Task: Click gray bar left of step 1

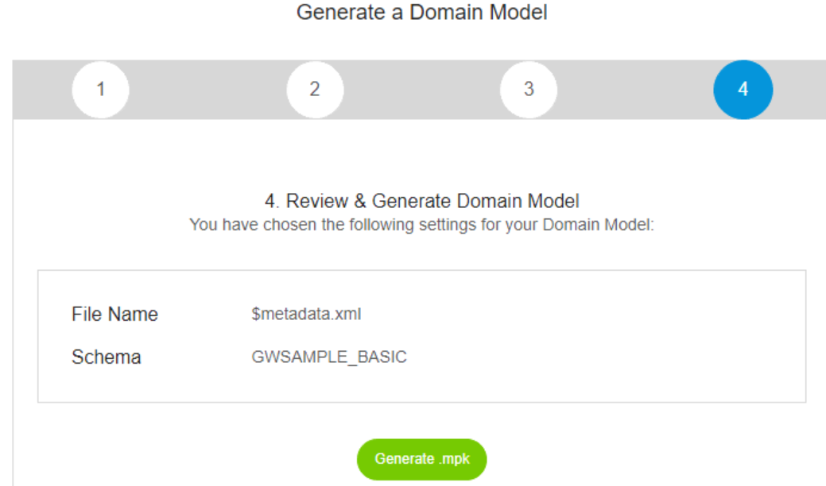Action: [42, 90]
